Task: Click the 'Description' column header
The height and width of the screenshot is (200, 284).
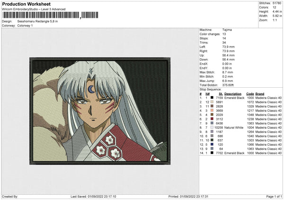Action: 233,94
